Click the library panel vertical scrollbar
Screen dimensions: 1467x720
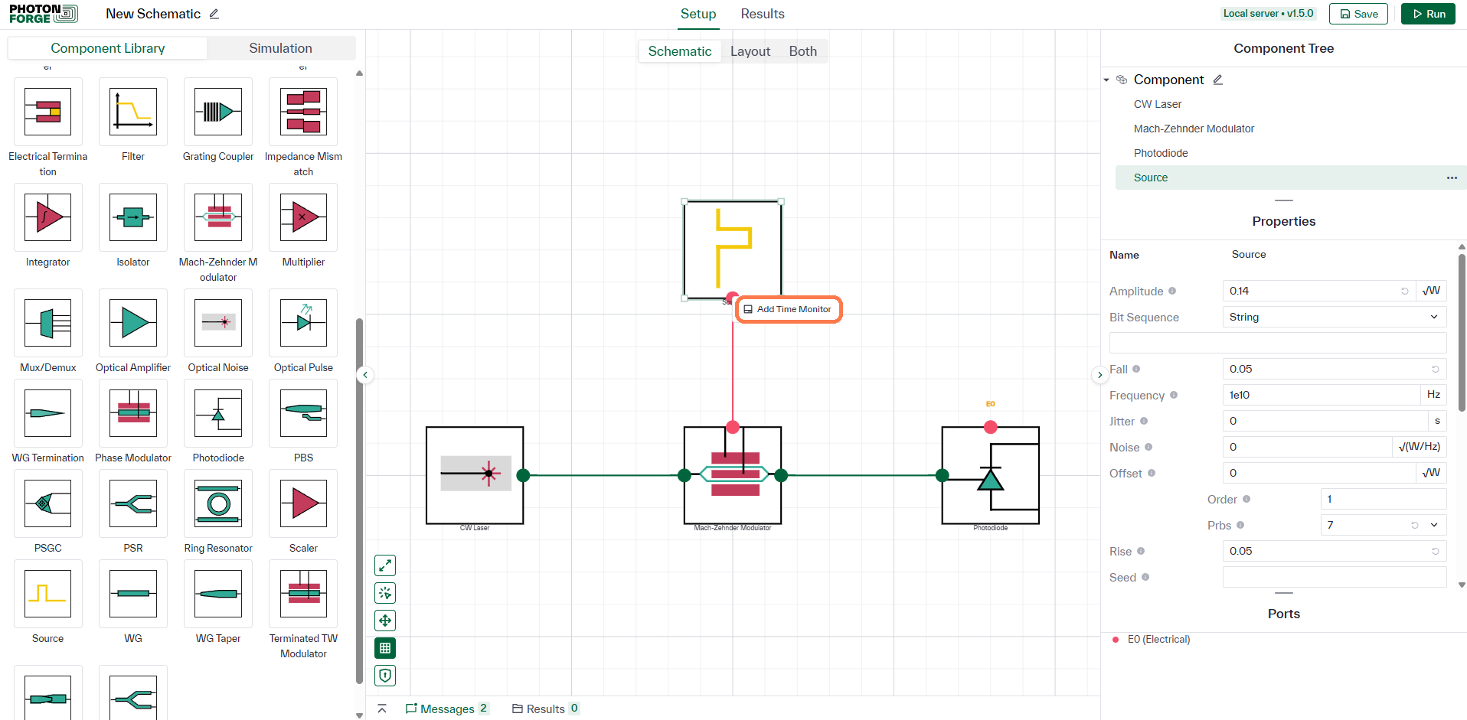click(359, 501)
